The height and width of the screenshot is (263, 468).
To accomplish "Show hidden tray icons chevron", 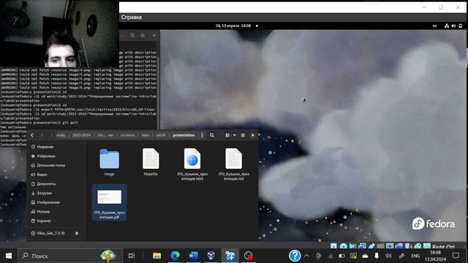I will 306,256.
